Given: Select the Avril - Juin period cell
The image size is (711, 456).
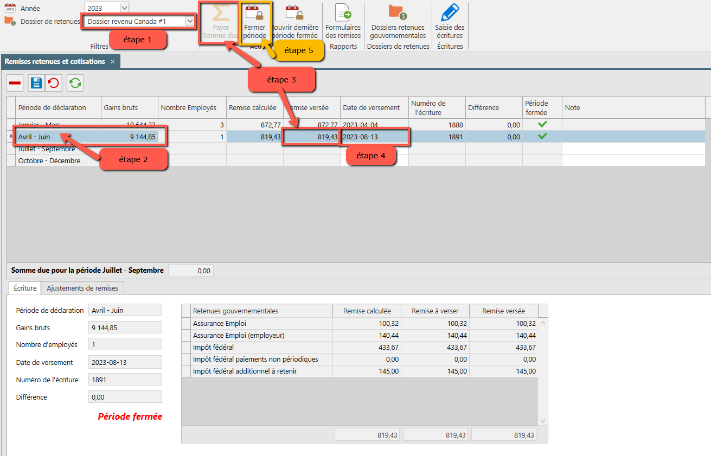Looking at the screenshot, I should [x=59, y=137].
